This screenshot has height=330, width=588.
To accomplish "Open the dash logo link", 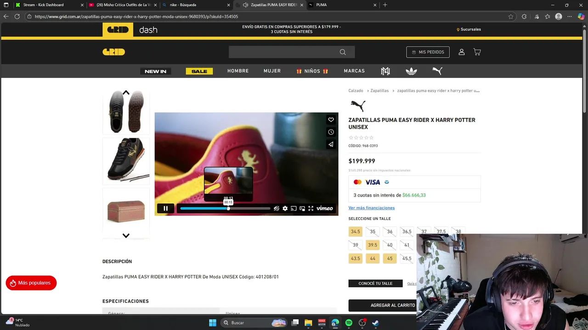I will click(148, 30).
